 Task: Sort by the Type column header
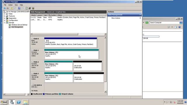click(45, 15)
